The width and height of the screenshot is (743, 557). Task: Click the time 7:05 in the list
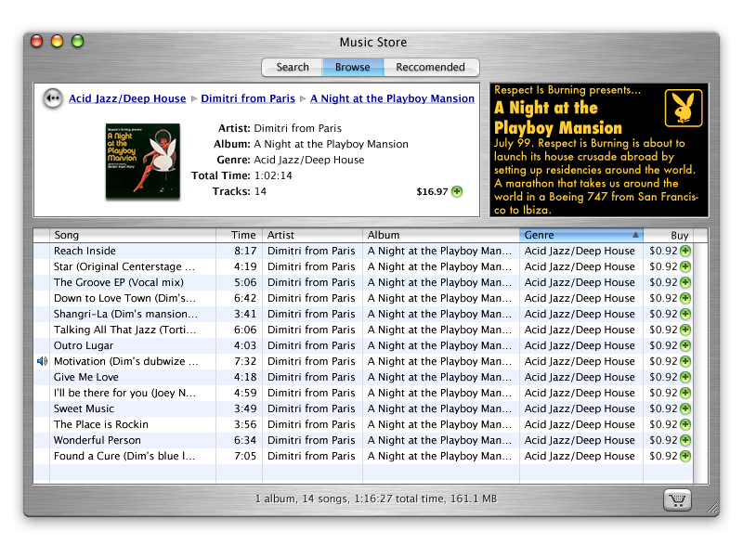245,456
